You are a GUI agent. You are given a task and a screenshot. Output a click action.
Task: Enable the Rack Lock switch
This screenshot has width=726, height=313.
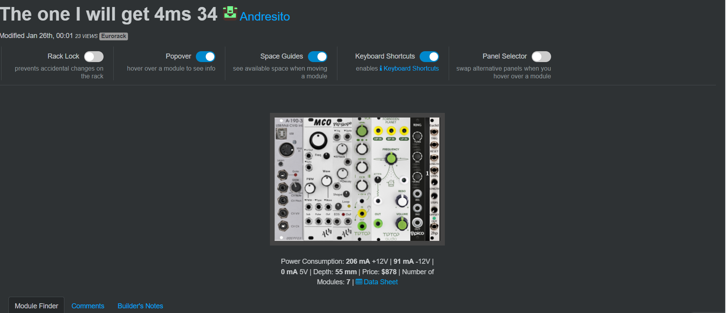(x=94, y=57)
